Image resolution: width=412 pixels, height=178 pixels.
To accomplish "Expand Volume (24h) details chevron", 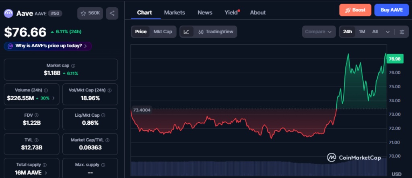I will tap(54, 98).
